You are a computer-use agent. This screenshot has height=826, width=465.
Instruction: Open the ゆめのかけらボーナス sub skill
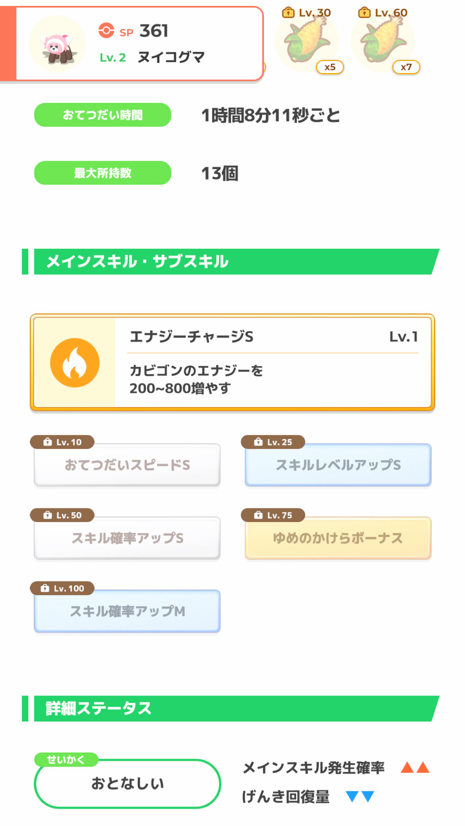point(338,538)
